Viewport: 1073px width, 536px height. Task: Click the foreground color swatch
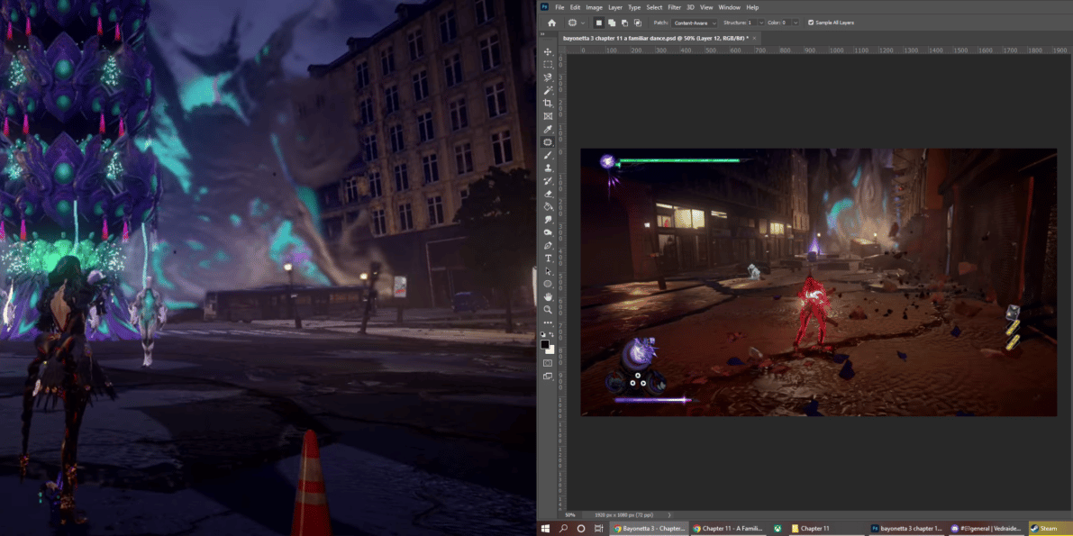point(545,344)
